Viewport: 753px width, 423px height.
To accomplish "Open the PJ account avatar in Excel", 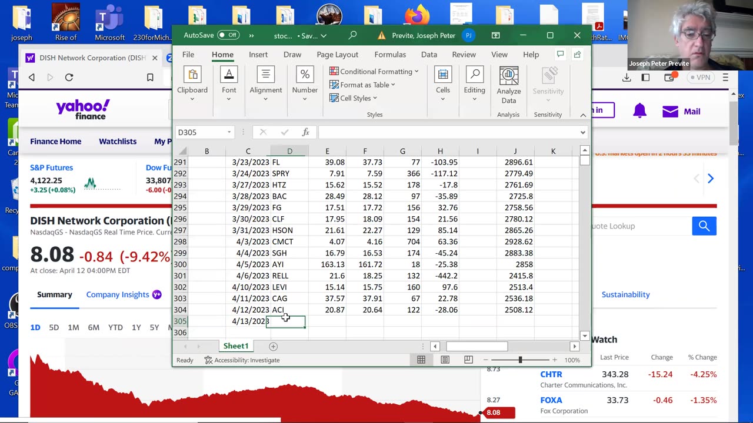I will click(x=468, y=35).
